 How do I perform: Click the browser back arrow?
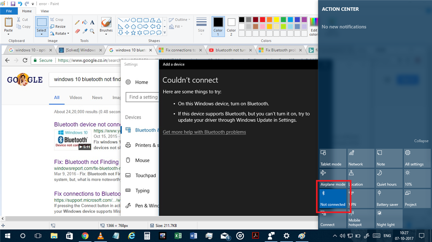pos(8,60)
